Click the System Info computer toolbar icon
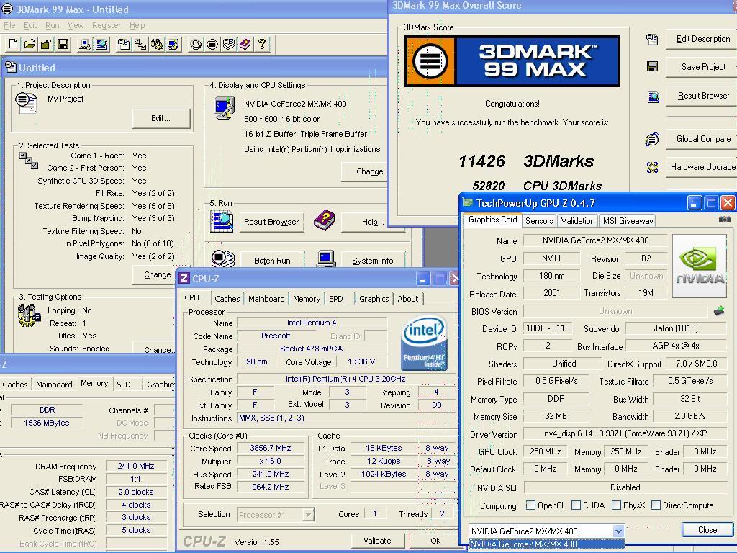This screenshot has width=737, height=553. tap(85, 44)
